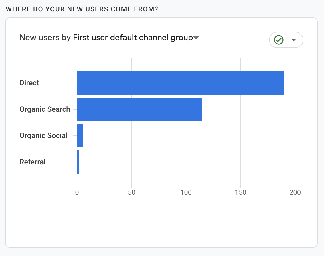Click the tiny Referral bar
Image resolution: width=324 pixels, height=256 pixels.
78,162
